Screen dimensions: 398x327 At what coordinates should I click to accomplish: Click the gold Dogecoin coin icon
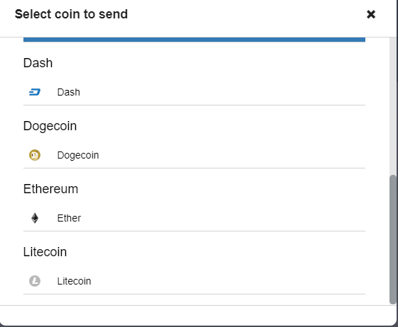click(x=35, y=155)
